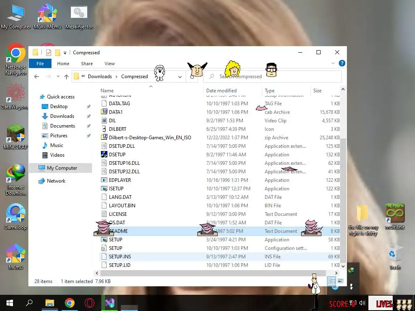Click the Properties quick access toolbar icon
The height and width of the screenshot is (311, 415).
[x=49, y=53]
